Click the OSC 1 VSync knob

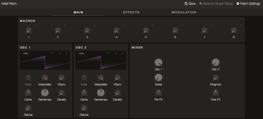pos(62,78)
